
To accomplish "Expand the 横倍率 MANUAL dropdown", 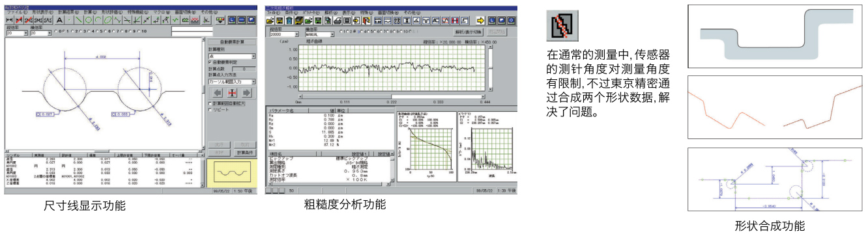I will pyautogui.click(x=320, y=34).
